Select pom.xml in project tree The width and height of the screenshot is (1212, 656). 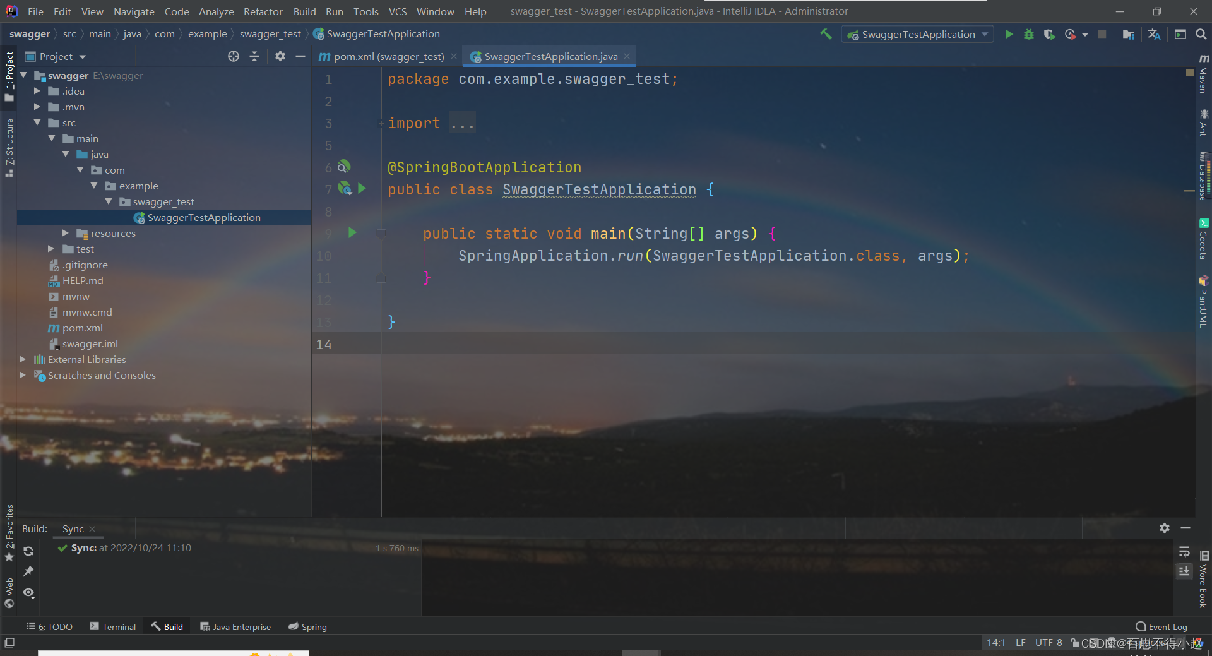[x=83, y=328]
